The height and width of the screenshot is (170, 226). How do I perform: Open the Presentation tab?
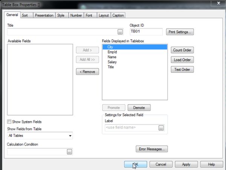click(x=44, y=15)
